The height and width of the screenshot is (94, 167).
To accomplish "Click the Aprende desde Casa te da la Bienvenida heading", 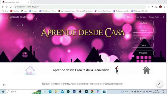I will coord(81,70).
